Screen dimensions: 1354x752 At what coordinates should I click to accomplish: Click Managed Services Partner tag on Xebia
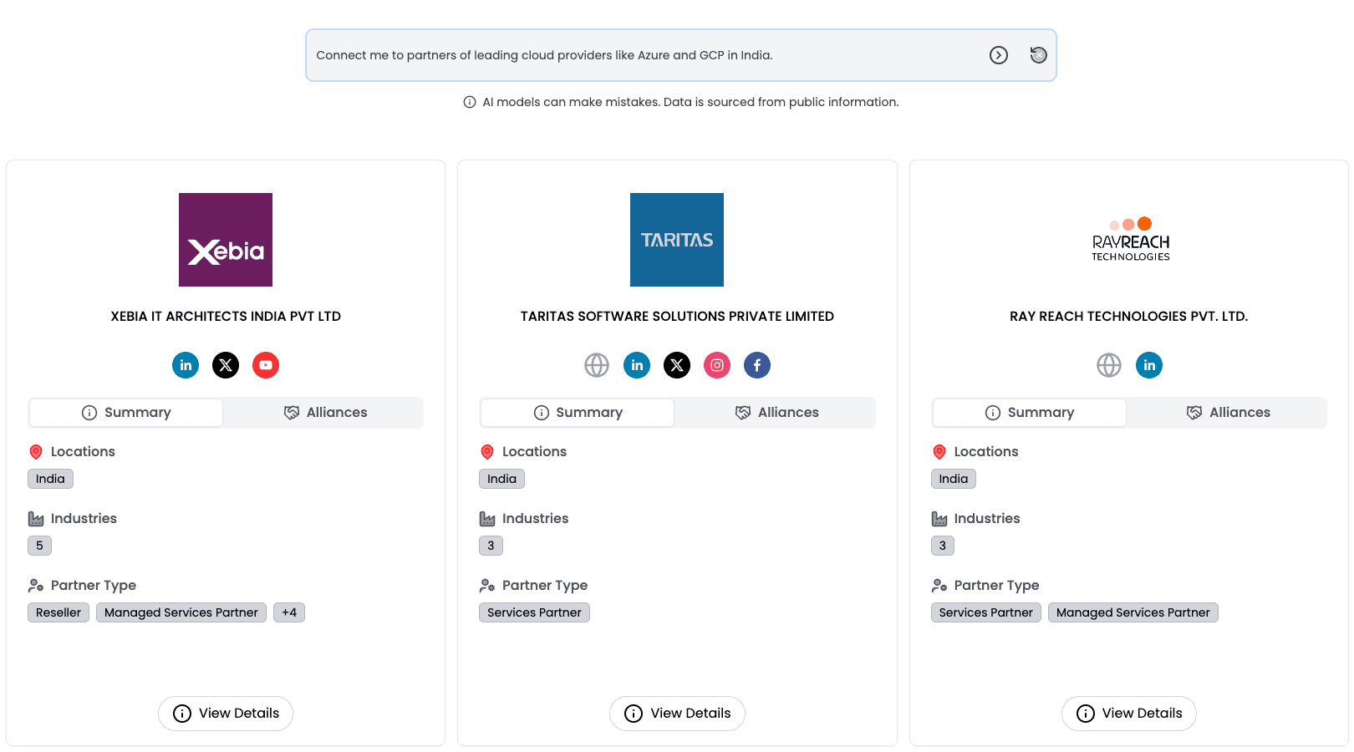tap(181, 612)
